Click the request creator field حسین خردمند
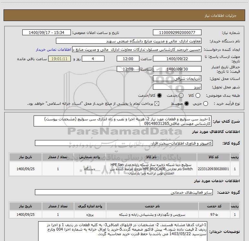The width and height of the screenshot is (249, 241). pyautogui.click(x=137, y=49)
